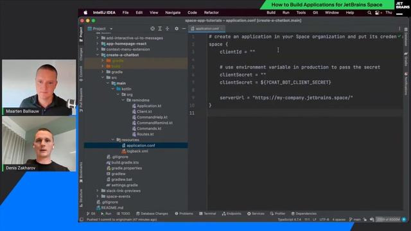The image size is (411, 231).
Task: Toggle tool window bars icon in status bar
Action: click(82, 219)
